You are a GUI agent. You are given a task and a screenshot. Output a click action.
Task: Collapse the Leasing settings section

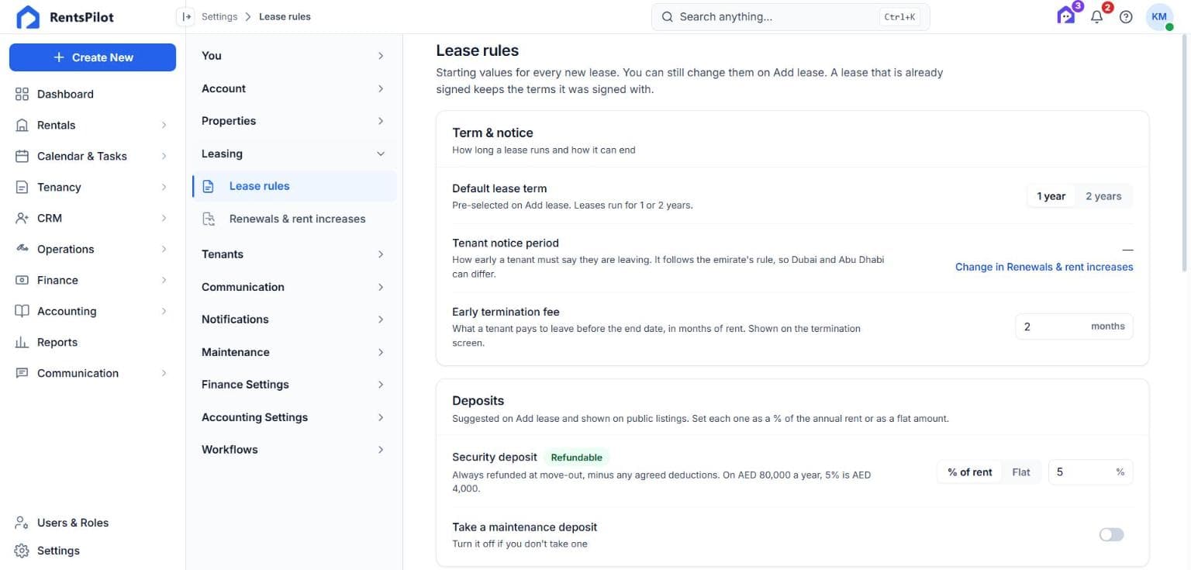click(294, 154)
